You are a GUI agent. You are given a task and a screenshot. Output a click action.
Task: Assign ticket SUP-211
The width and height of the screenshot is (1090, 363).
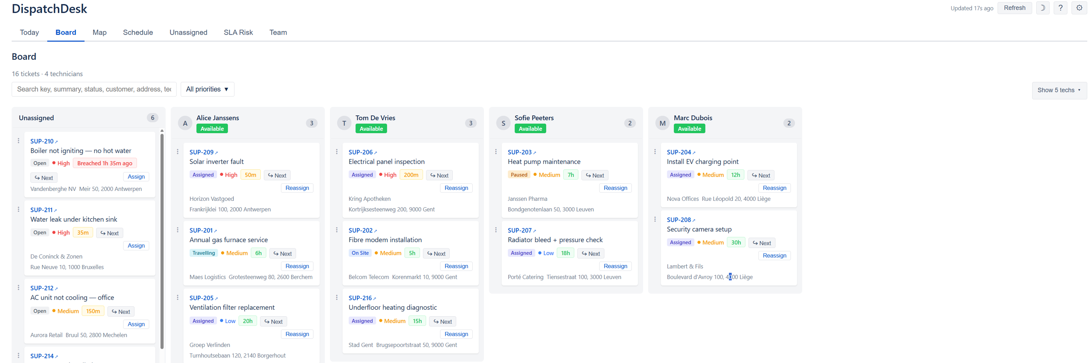[136, 246]
